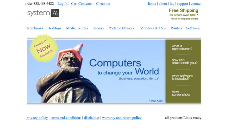Image resolution: width=232 pixels, height=130 pixels.
Task: Browse the Media Centers category
Action: 77,28
